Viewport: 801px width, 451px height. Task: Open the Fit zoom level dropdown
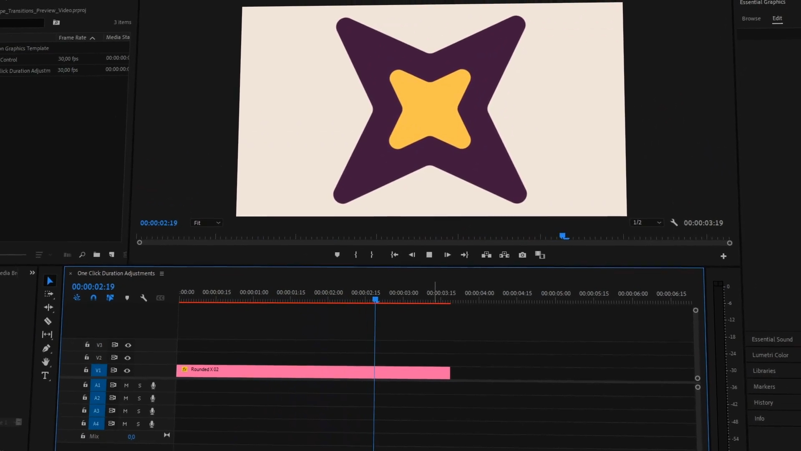click(207, 223)
